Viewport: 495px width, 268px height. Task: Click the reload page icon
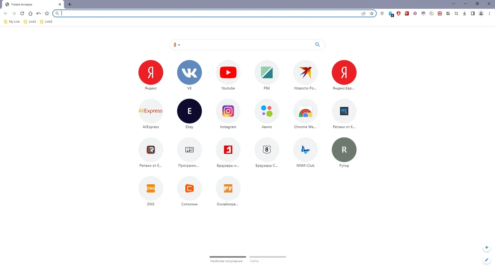(22, 13)
